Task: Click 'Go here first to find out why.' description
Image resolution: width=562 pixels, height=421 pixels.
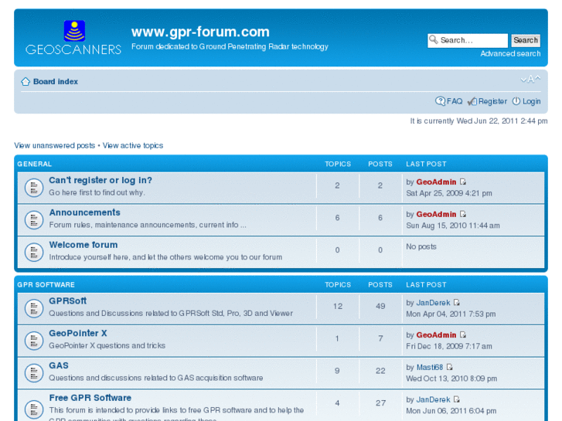Action: pos(97,192)
